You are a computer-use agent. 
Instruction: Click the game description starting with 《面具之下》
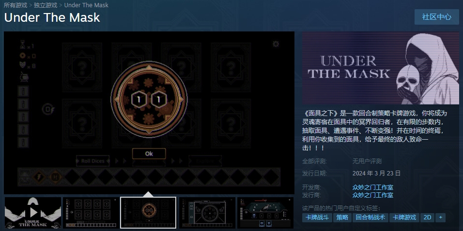375,130
